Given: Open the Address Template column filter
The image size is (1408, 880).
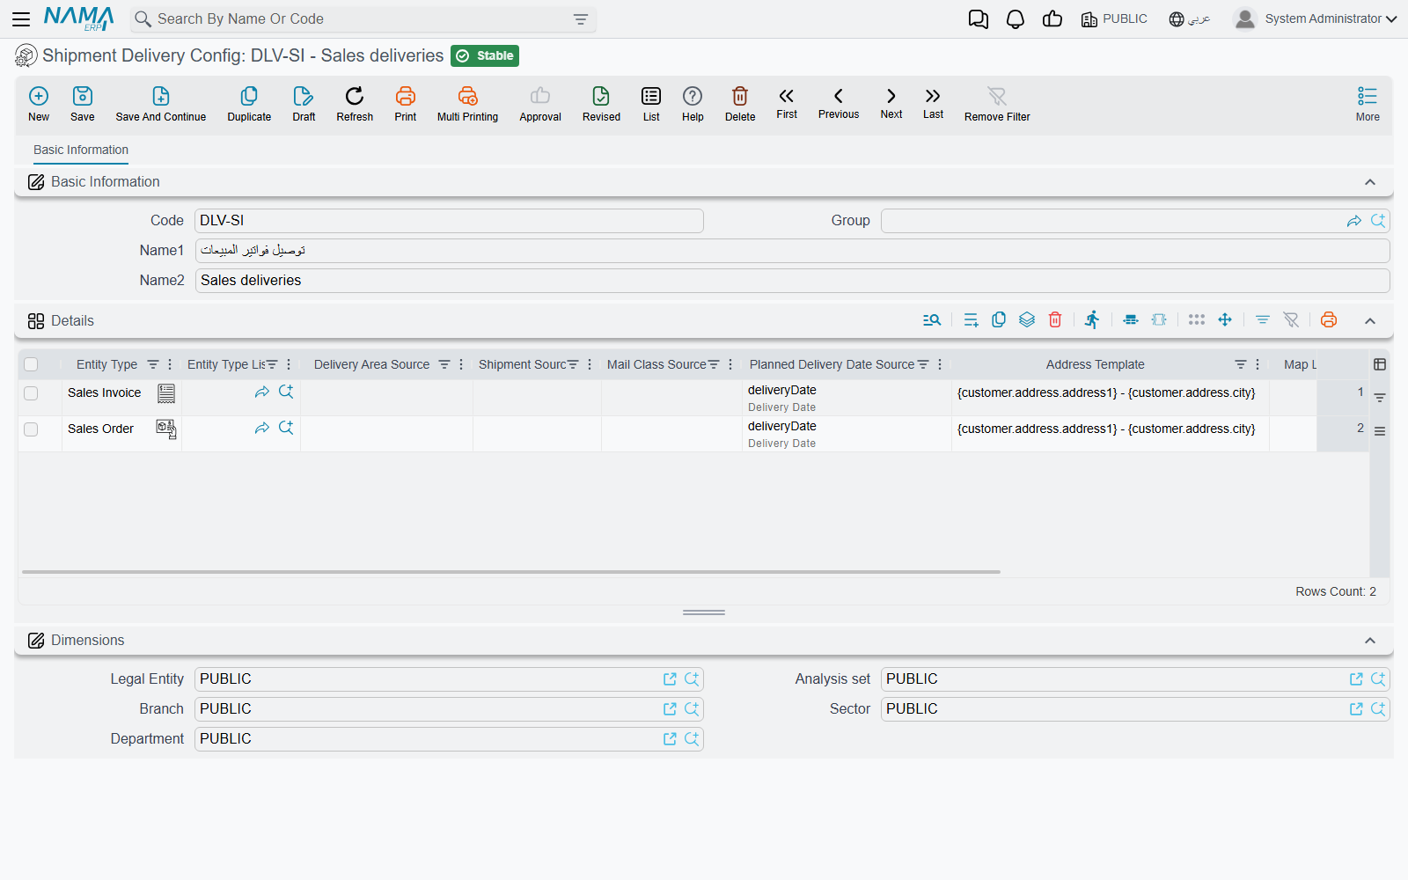Looking at the screenshot, I should [x=1241, y=364].
